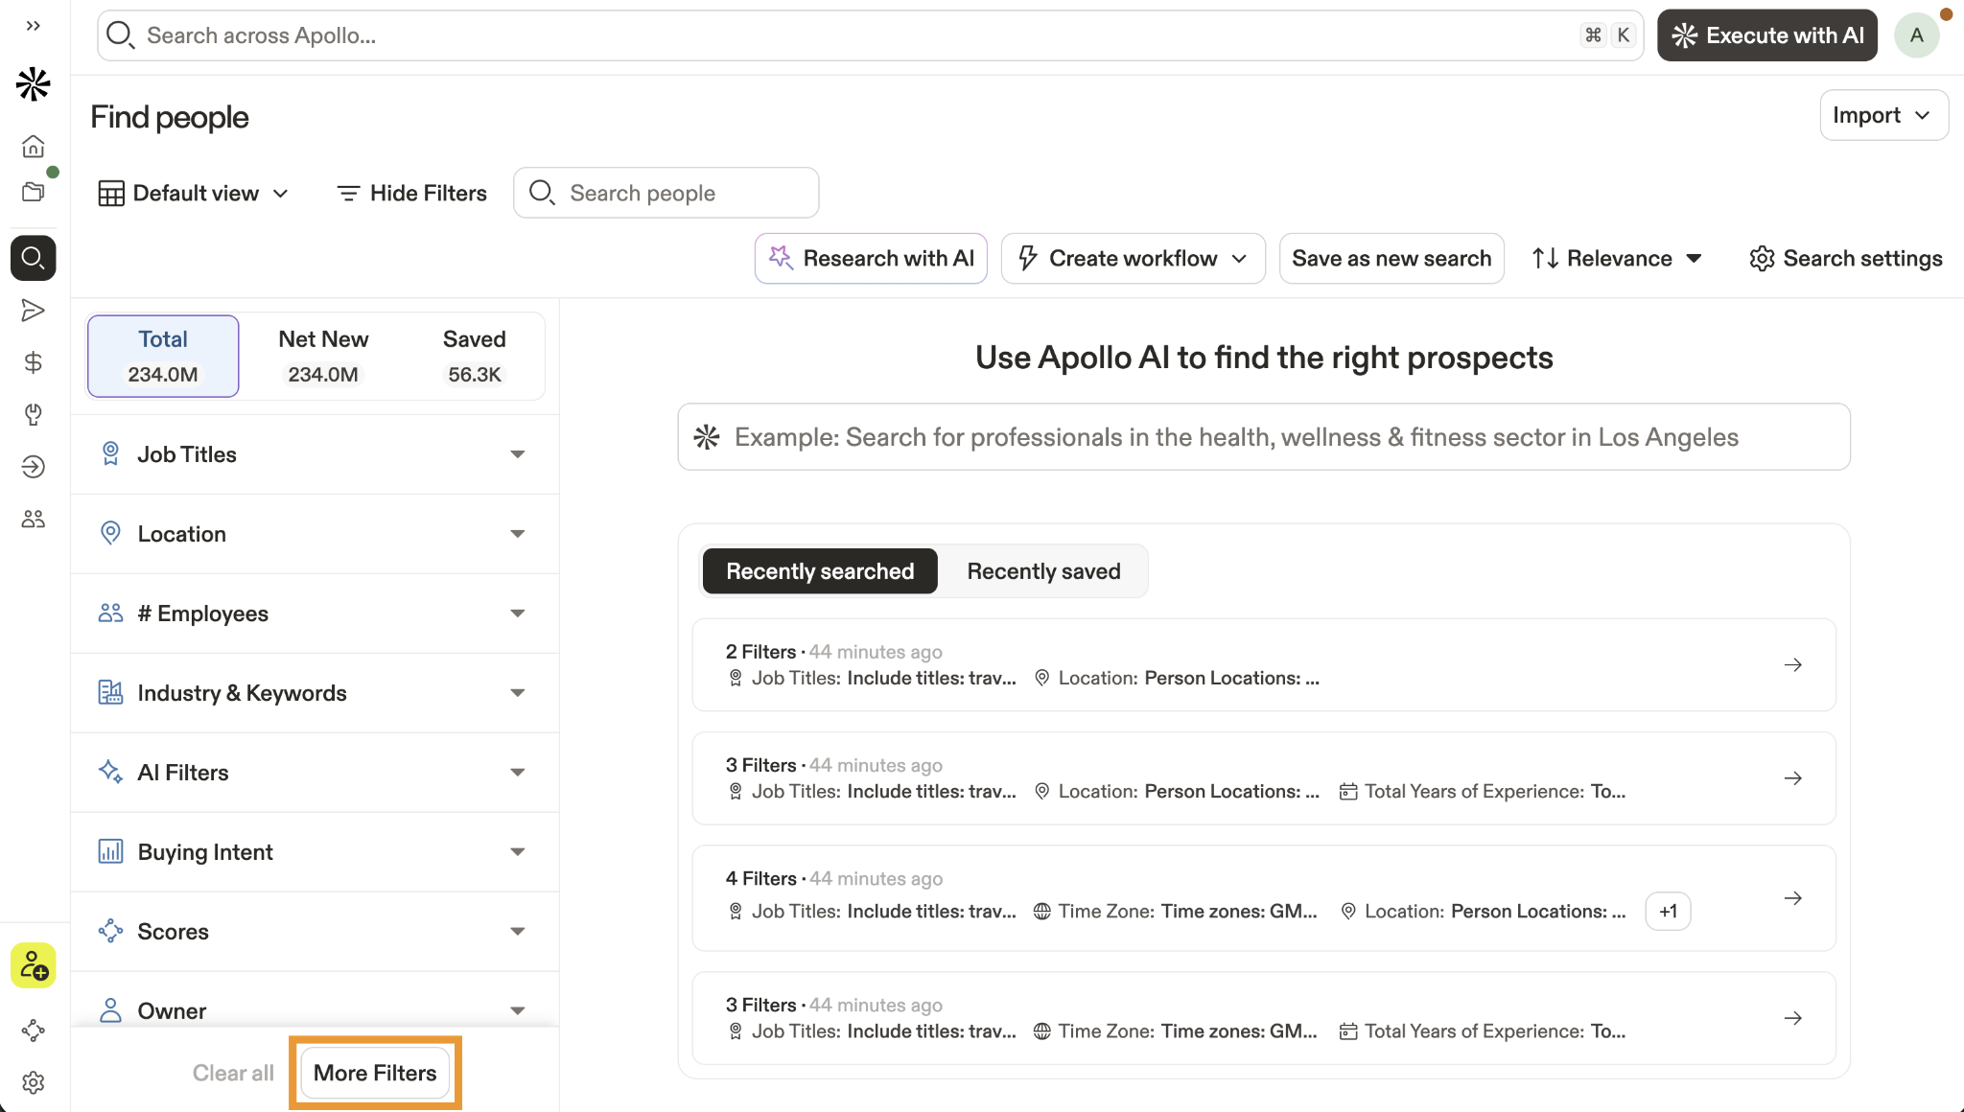Screen dimensions: 1964x1112
Task: Expand the Scores filter arrow
Action: [518, 932]
